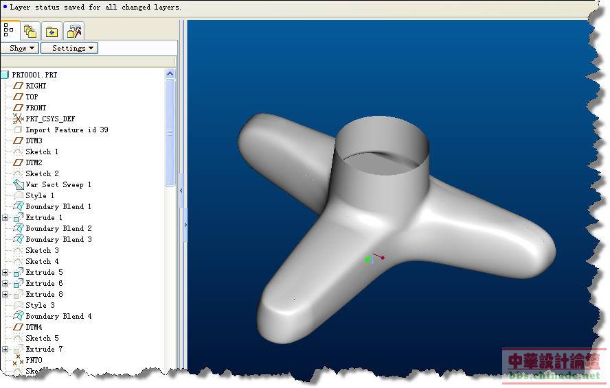Click the Boundary Blend 1 feature icon
This screenshot has height=388, width=610.
19,206
